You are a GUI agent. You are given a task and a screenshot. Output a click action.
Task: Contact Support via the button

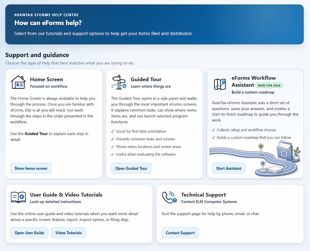[x=180, y=233]
